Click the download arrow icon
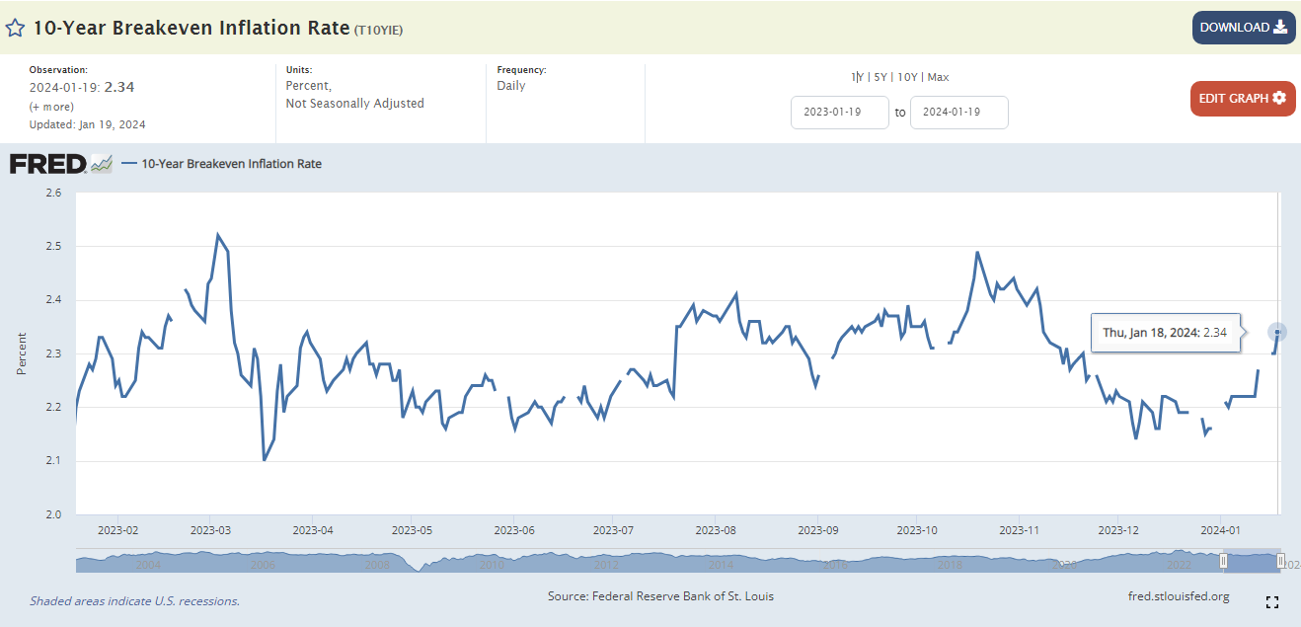The image size is (1301, 627). click(1280, 28)
